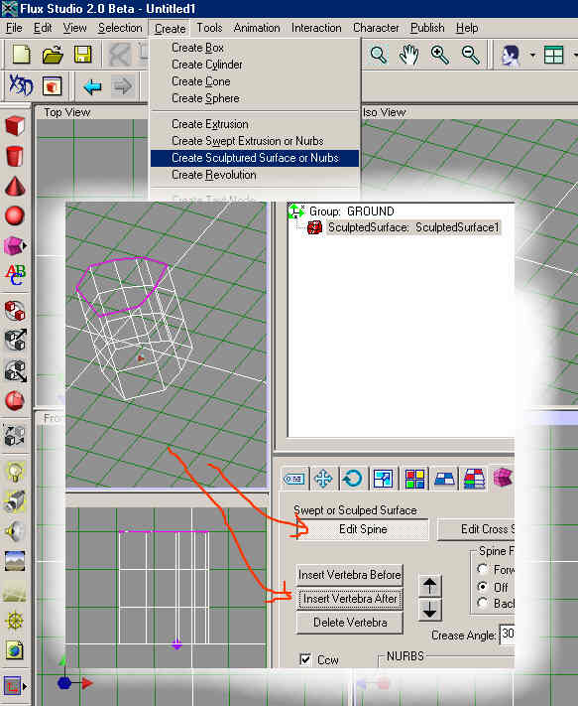The height and width of the screenshot is (706, 578).
Task: Open a file with folder icon
Action: coord(53,55)
